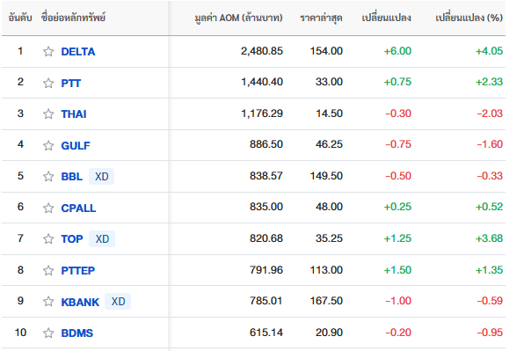Sort by มูลค่า AOM (ล้านบาท) column header
Viewport: 524px width, 351px height.
pyautogui.click(x=238, y=18)
